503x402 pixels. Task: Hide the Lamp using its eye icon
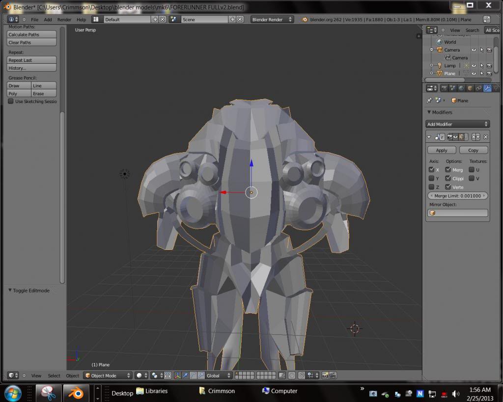(x=474, y=65)
